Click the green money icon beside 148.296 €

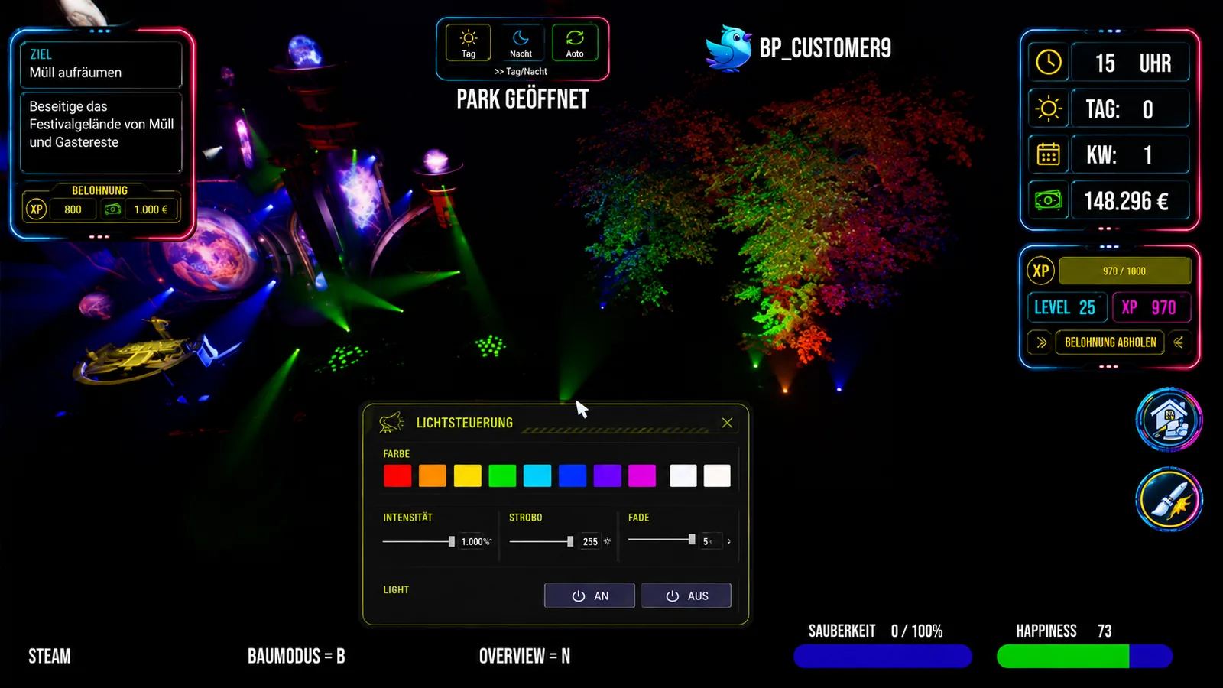1048,200
